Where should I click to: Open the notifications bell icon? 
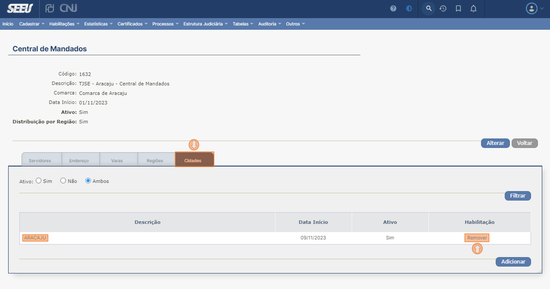[x=473, y=9]
